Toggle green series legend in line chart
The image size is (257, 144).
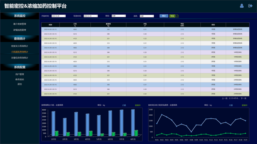tap(244, 105)
